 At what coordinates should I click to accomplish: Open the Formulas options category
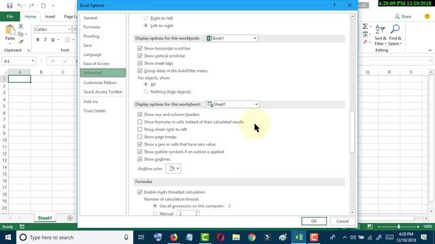click(92, 27)
